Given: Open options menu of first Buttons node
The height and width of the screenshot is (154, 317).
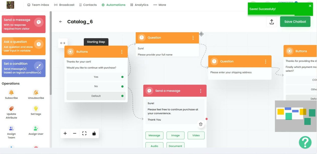Looking at the screenshot, I should point(122,52).
